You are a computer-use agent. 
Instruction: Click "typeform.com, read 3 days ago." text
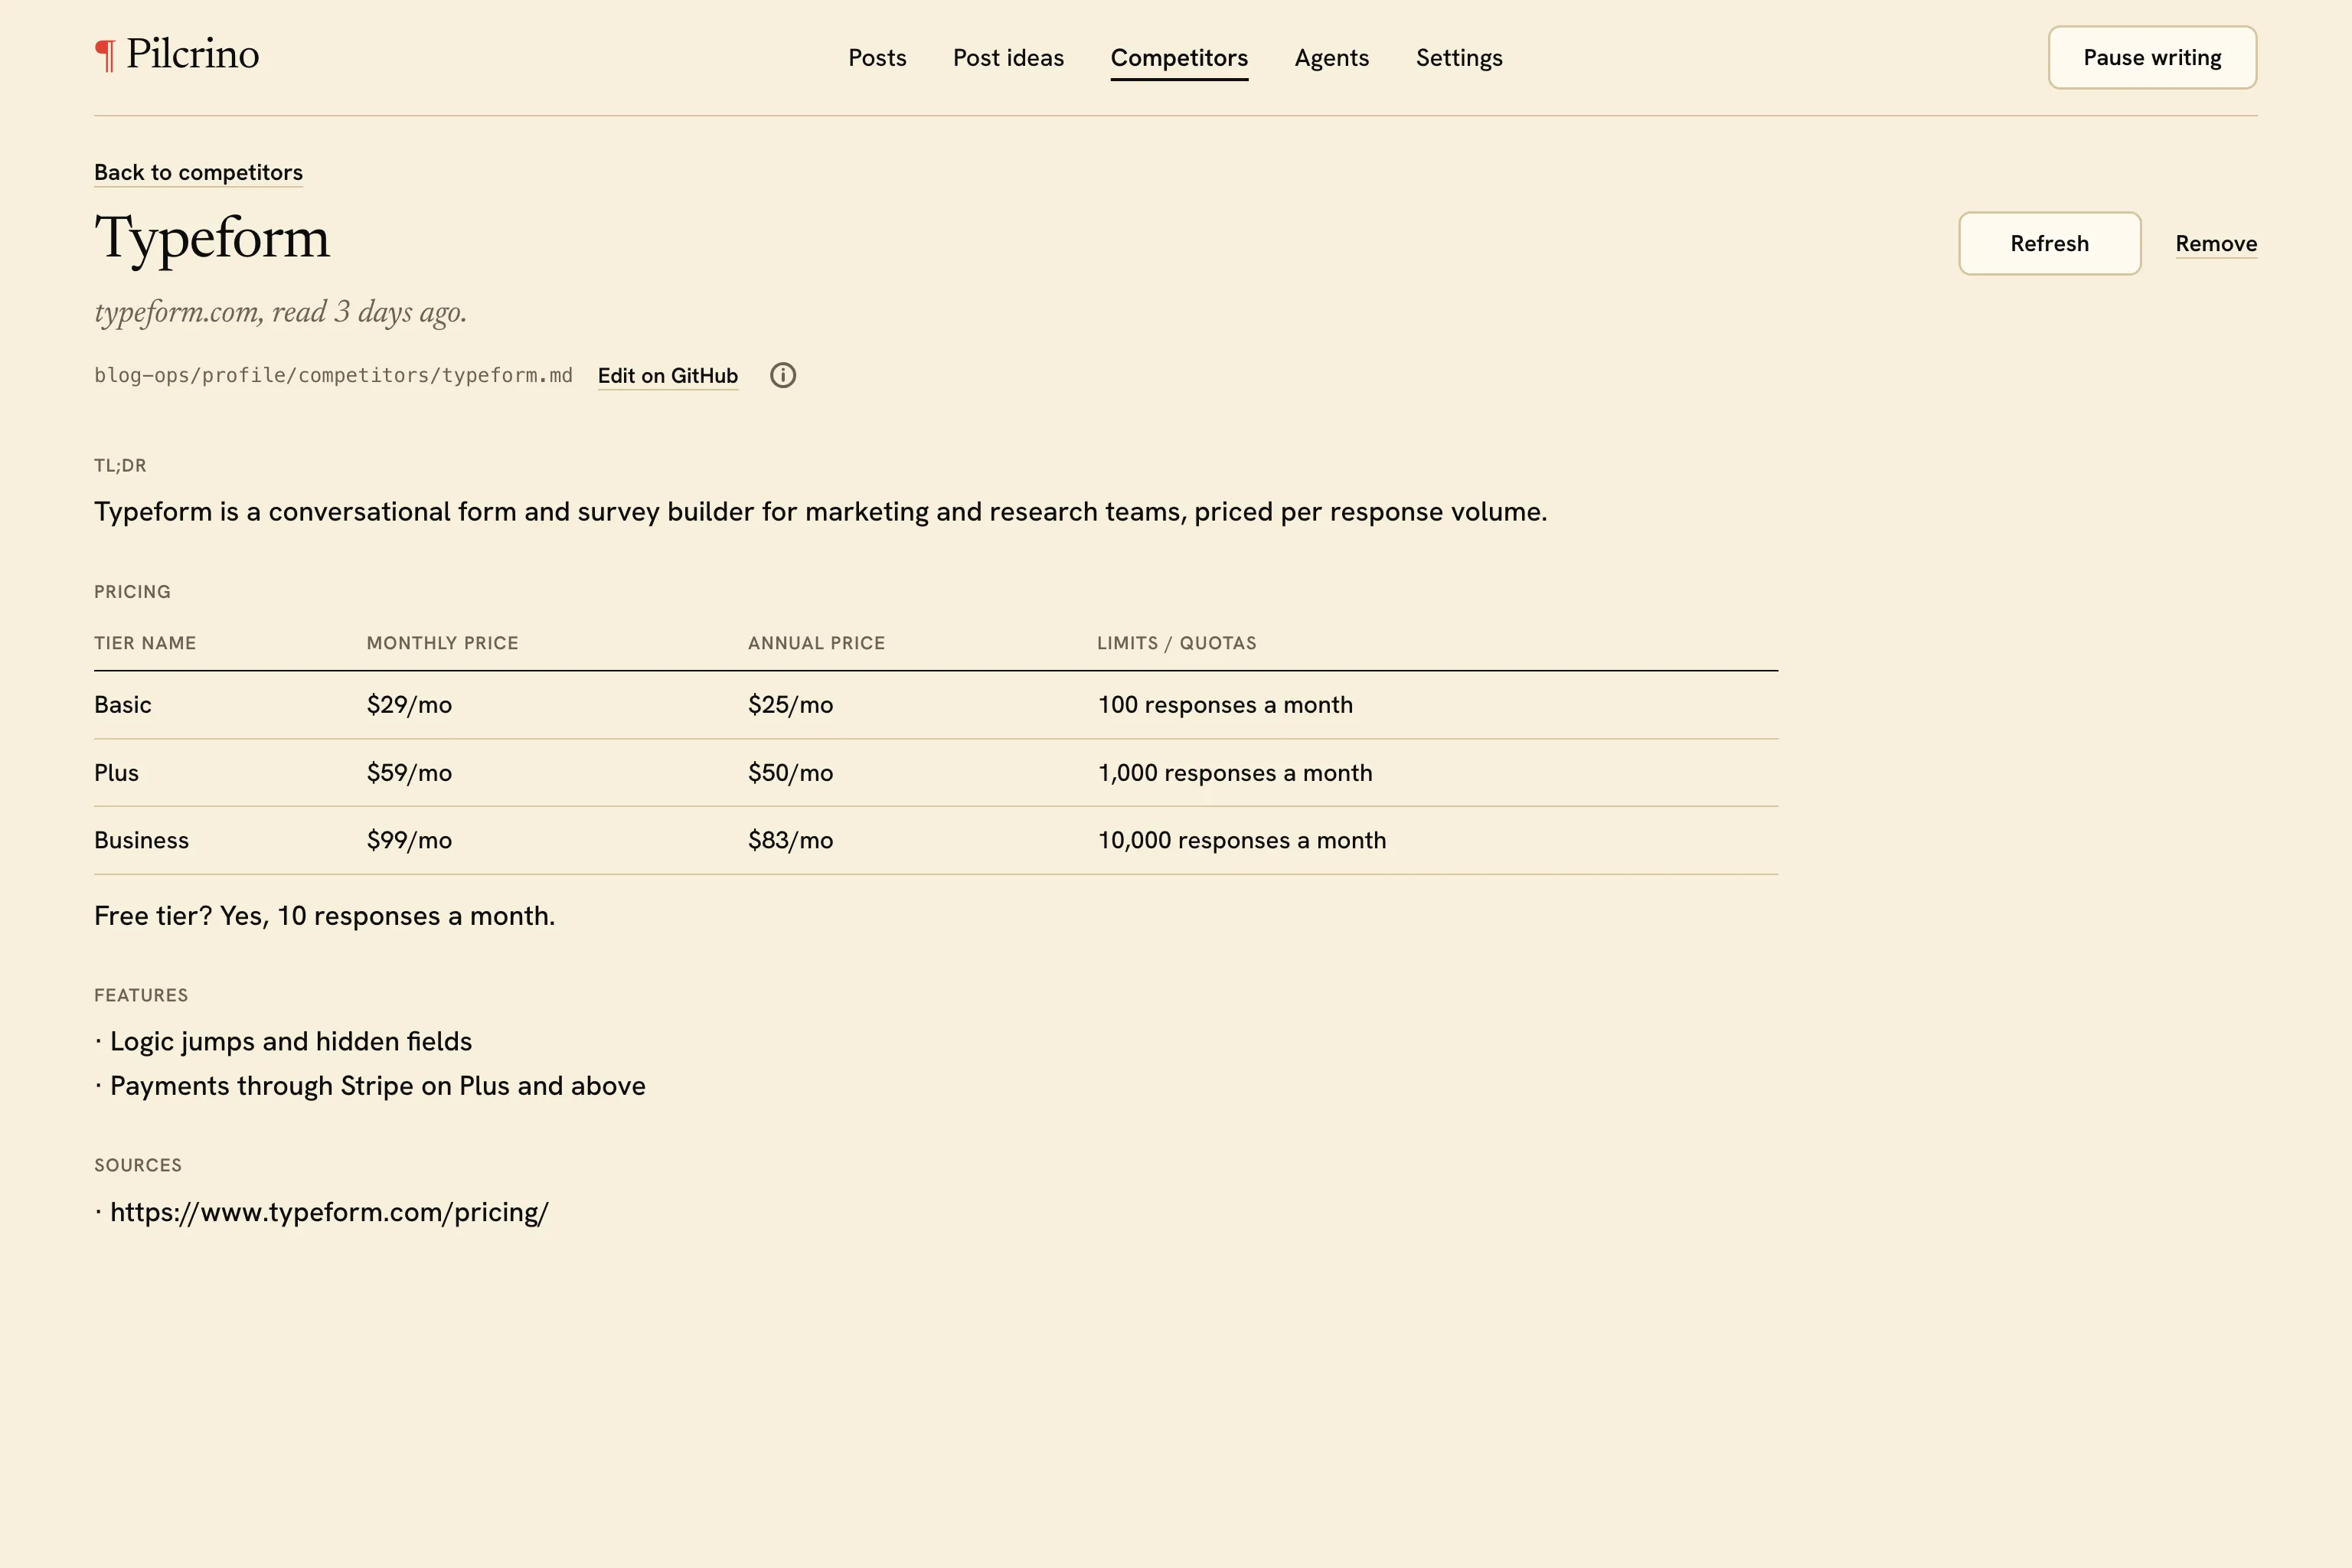(280, 312)
